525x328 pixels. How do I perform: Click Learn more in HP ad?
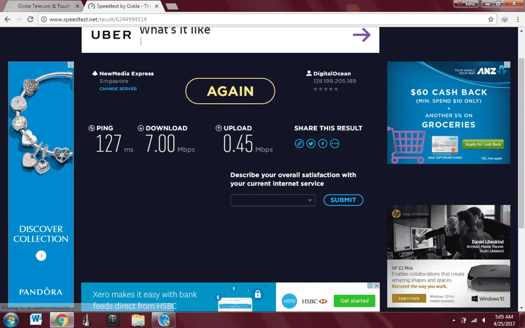[x=409, y=298]
